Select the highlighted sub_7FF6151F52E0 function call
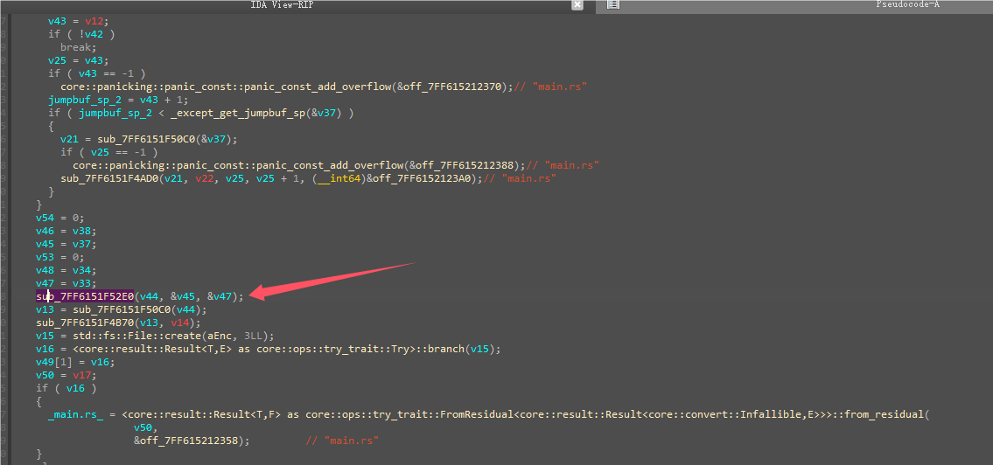The height and width of the screenshot is (465, 993). (x=86, y=297)
